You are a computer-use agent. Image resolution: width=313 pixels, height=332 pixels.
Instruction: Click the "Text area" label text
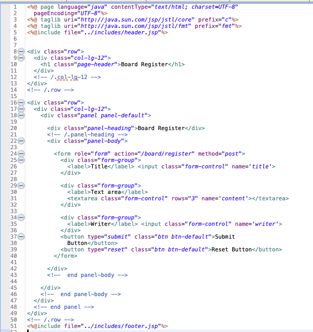(106, 192)
